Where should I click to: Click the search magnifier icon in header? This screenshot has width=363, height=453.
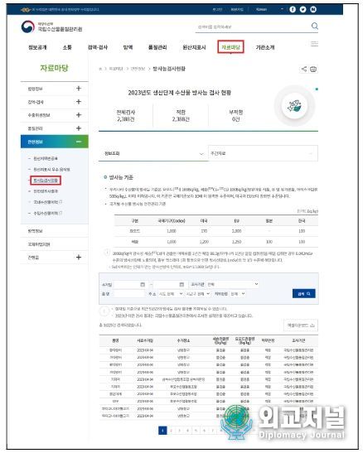coord(314,27)
